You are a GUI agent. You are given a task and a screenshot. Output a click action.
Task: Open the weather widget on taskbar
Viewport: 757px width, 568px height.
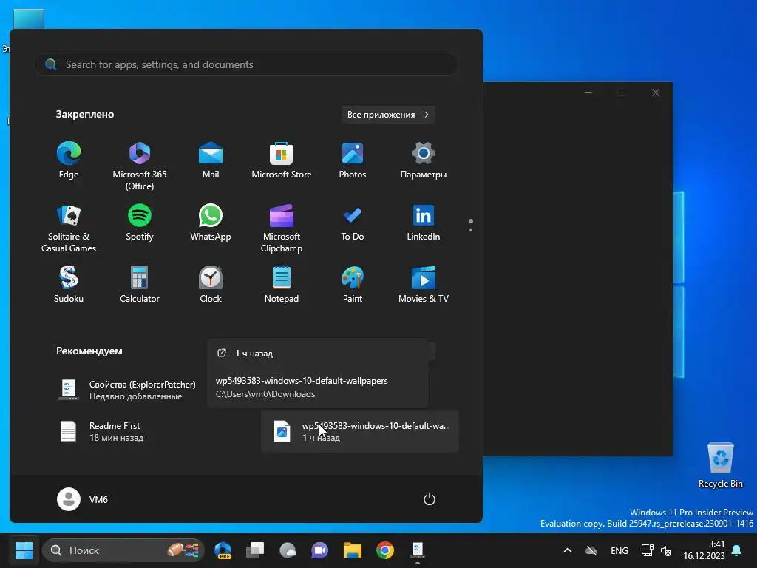tap(288, 550)
